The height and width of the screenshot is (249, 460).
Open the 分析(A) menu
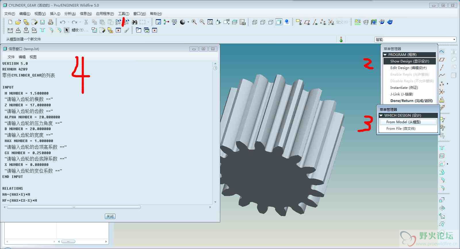click(x=70, y=14)
